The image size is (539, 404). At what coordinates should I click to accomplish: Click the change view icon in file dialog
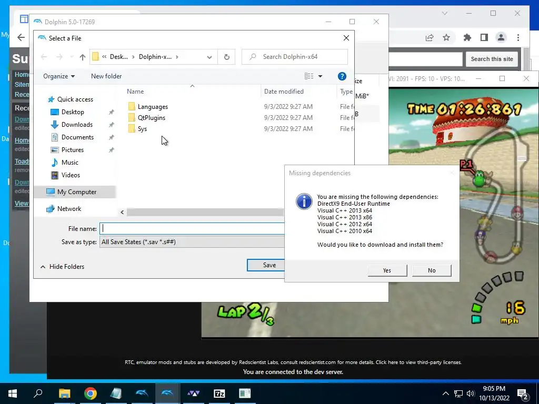click(x=308, y=76)
